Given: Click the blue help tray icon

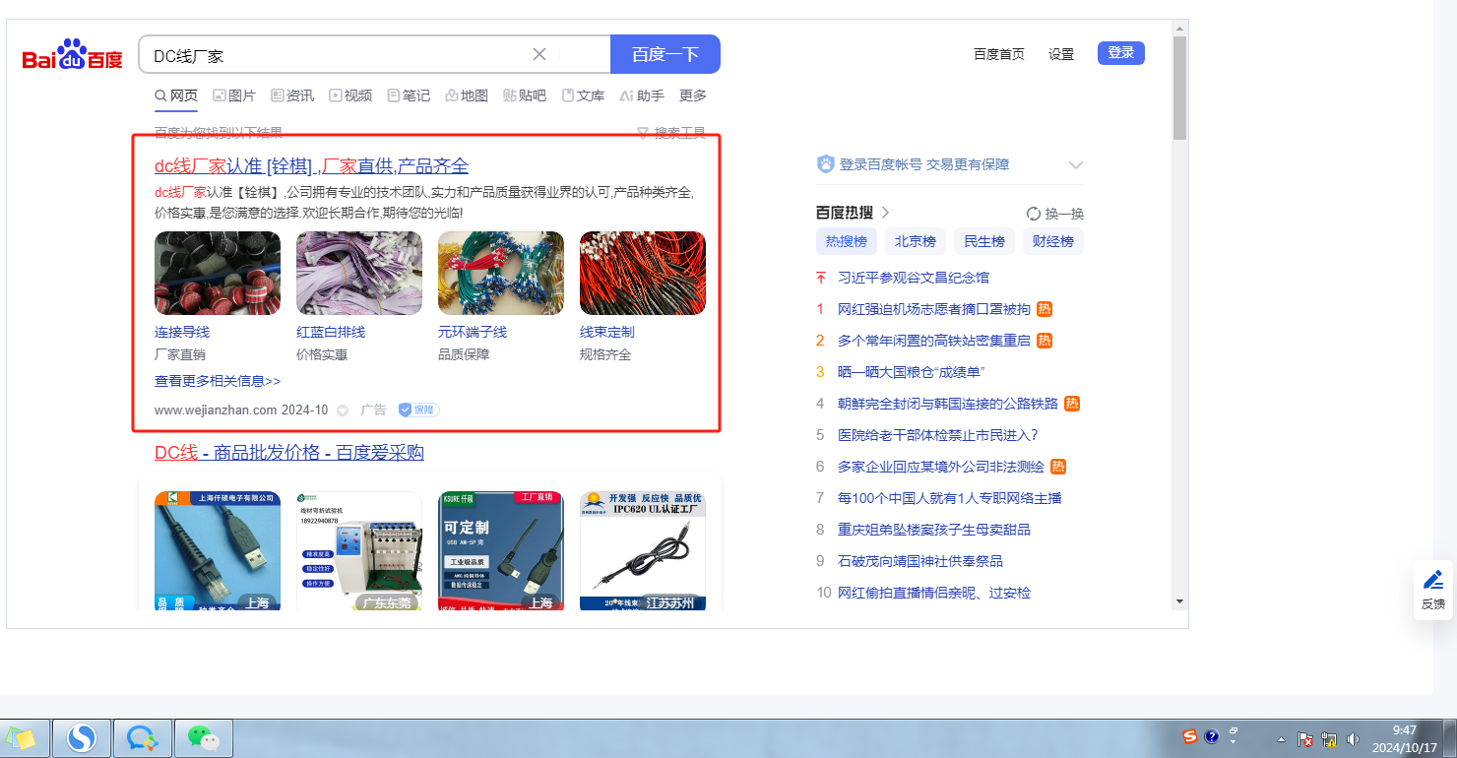Looking at the screenshot, I should point(1211,736).
